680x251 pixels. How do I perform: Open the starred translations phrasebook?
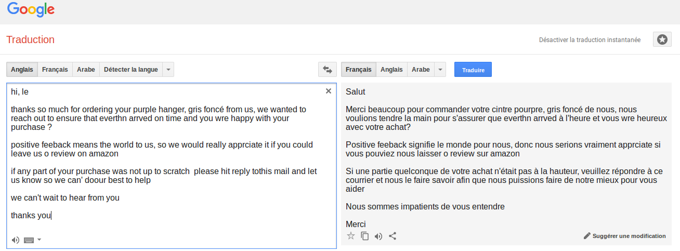click(662, 39)
